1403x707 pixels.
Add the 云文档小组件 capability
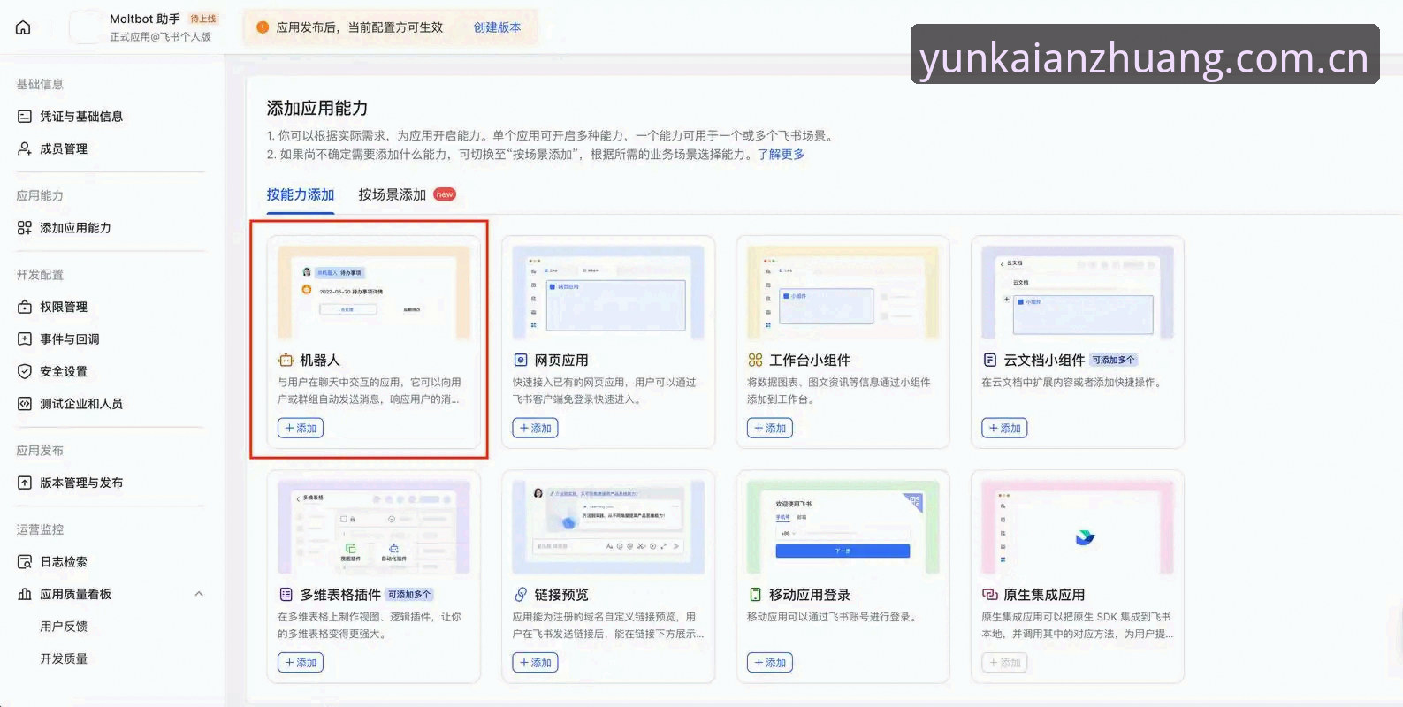(x=1004, y=428)
